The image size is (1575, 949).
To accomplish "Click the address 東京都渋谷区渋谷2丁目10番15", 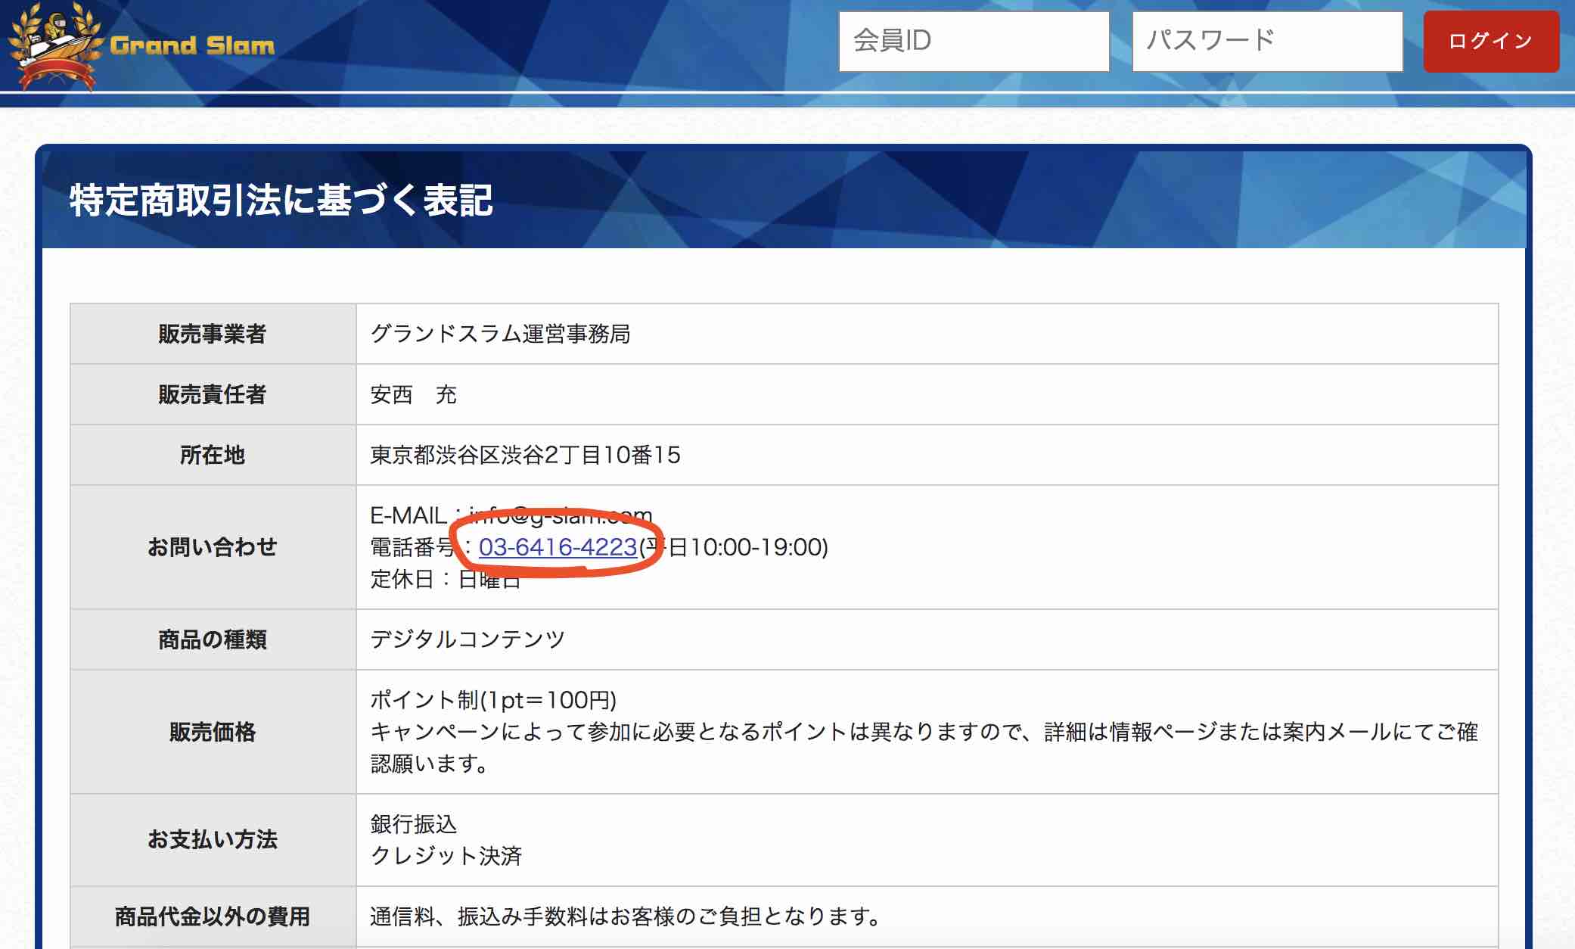I will point(525,455).
